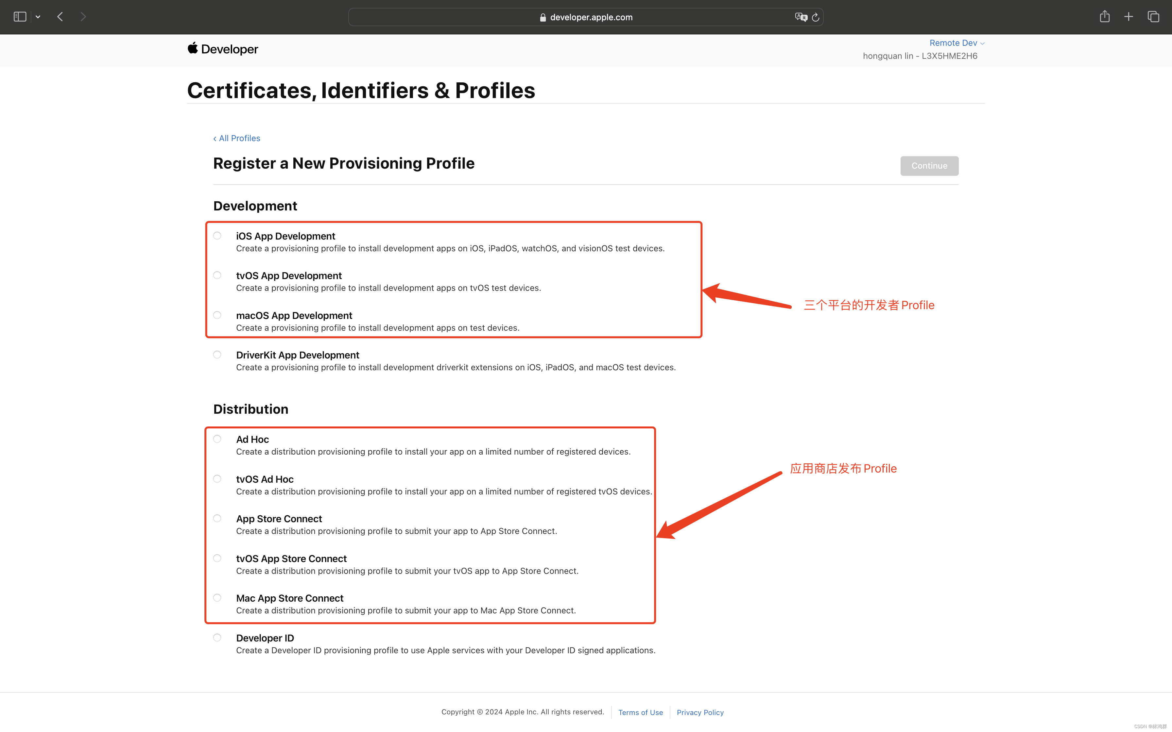Select the macOS App Development radio button

[x=217, y=315]
